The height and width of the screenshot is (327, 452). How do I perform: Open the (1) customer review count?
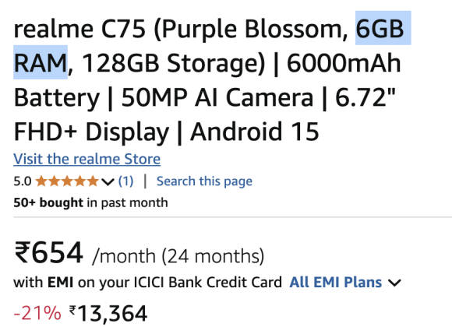point(125,181)
